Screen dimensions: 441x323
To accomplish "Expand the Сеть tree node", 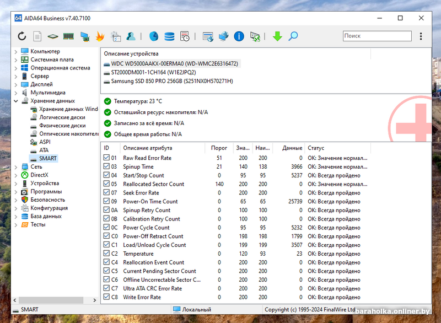I will point(15,166).
